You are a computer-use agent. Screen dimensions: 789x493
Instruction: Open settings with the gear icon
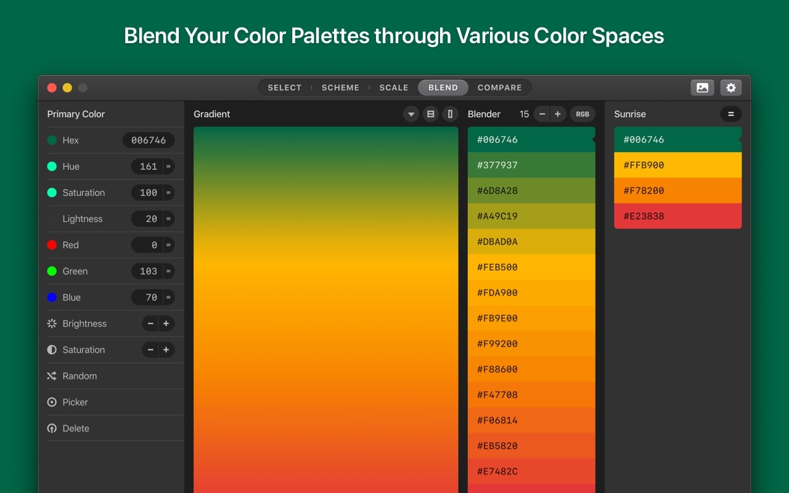tap(731, 88)
